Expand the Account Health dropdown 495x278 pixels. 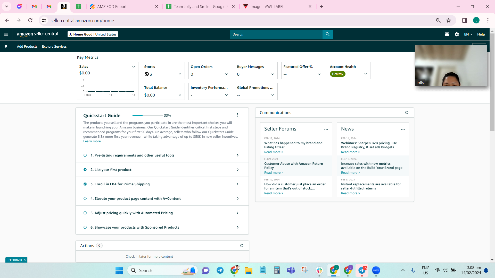366,74
